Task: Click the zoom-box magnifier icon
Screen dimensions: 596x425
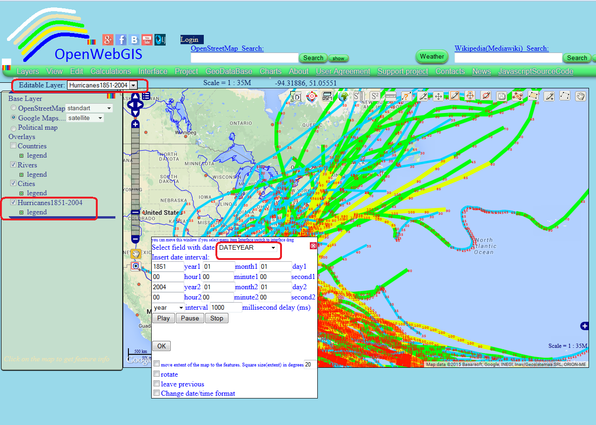Action: click(x=136, y=266)
